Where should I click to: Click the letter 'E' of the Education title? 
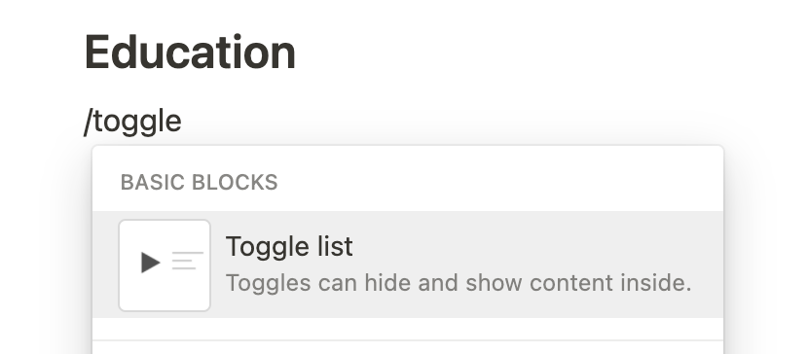pos(97,52)
